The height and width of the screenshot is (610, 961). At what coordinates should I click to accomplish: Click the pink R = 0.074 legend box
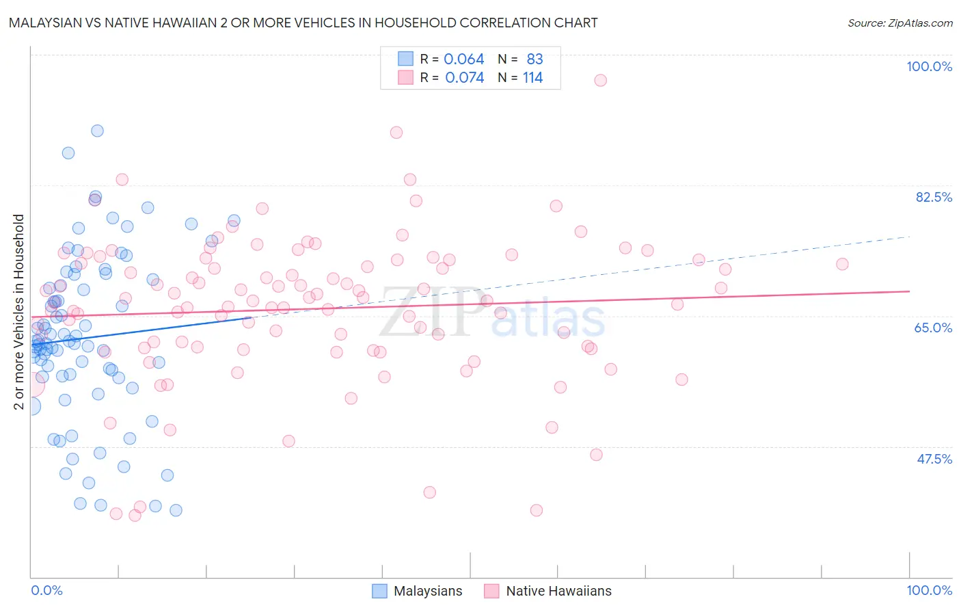click(406, 77)
